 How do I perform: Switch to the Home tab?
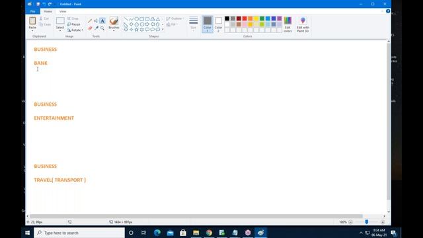coord(48,11)
